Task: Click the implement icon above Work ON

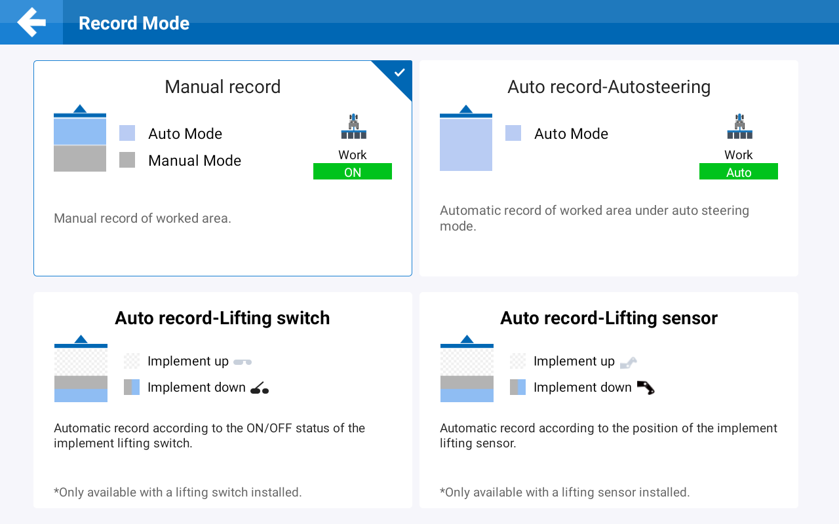Action: pos(353,126)
